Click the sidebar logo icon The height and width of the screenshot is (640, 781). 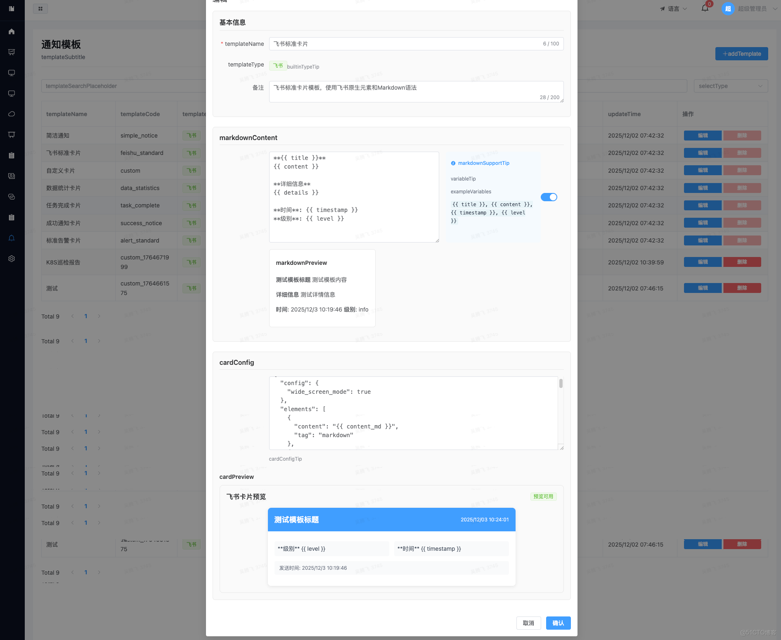click(x=12, y=8)
